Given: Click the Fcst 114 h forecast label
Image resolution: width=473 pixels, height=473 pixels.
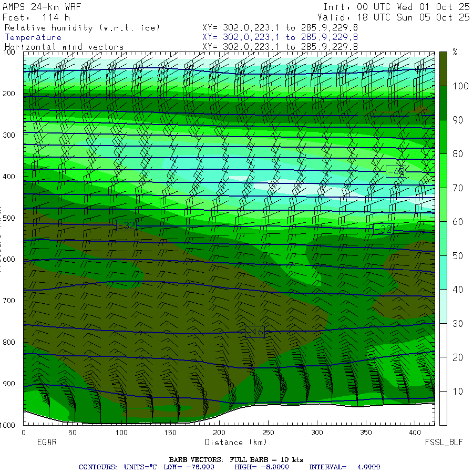Looking at the screenshot, I should point(36,17).
